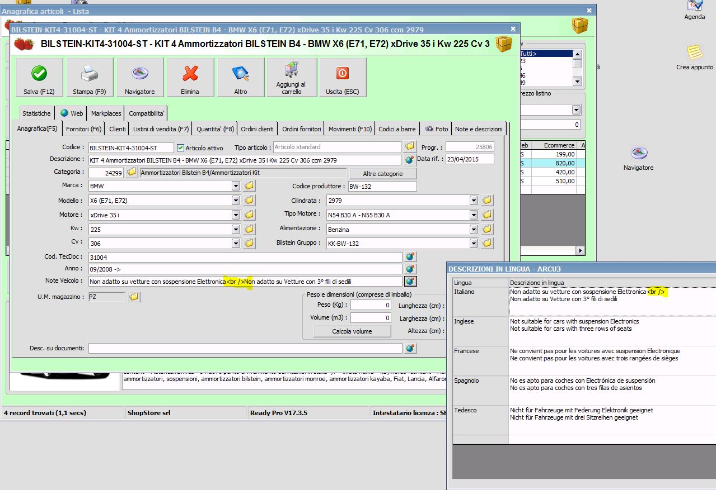
Task: Open the Ordini clienti tab
Action: coord(257,129)
